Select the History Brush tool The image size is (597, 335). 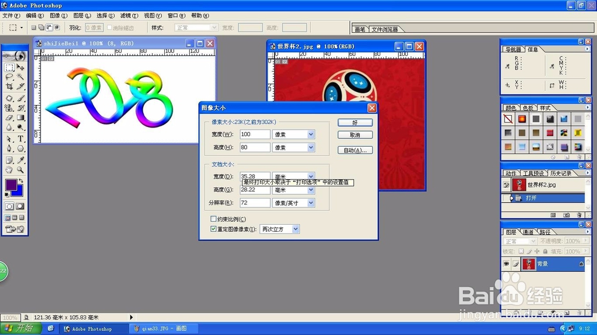click(20, 108)
